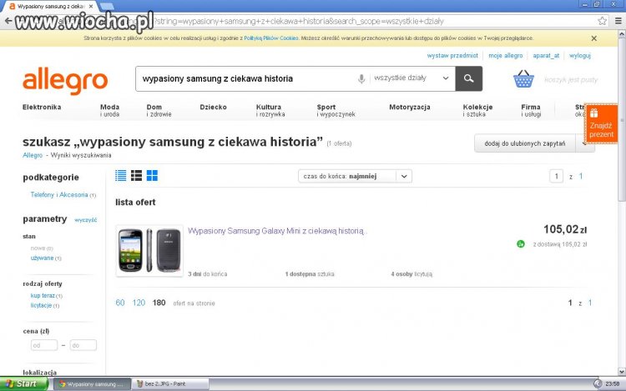Click the Wypasiony samsung browser tab
This screenshot has width=626, height=391.
[x=51, y=7]
